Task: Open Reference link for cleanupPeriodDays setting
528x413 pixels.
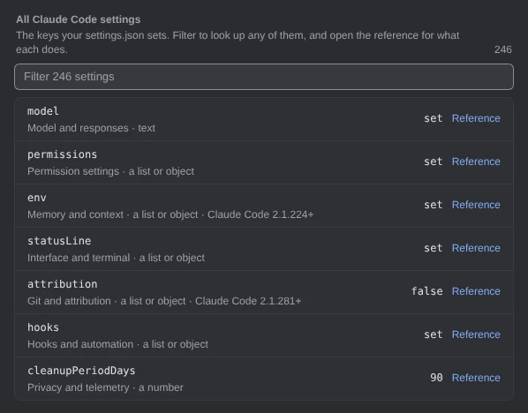Action: tap(476, 378)
